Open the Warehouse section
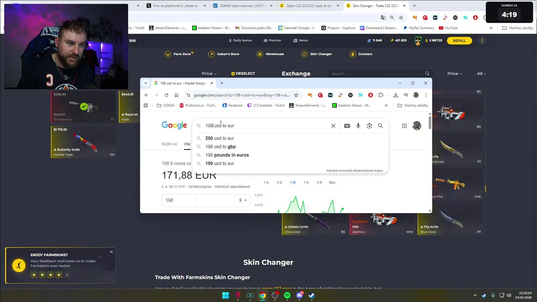537x302 pixels. point(271,54)
